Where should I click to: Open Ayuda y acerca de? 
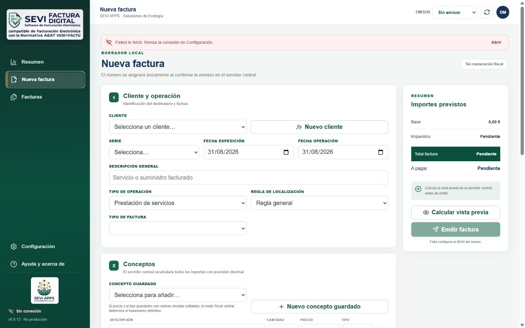pyautogui.click(x=45, y=264)
